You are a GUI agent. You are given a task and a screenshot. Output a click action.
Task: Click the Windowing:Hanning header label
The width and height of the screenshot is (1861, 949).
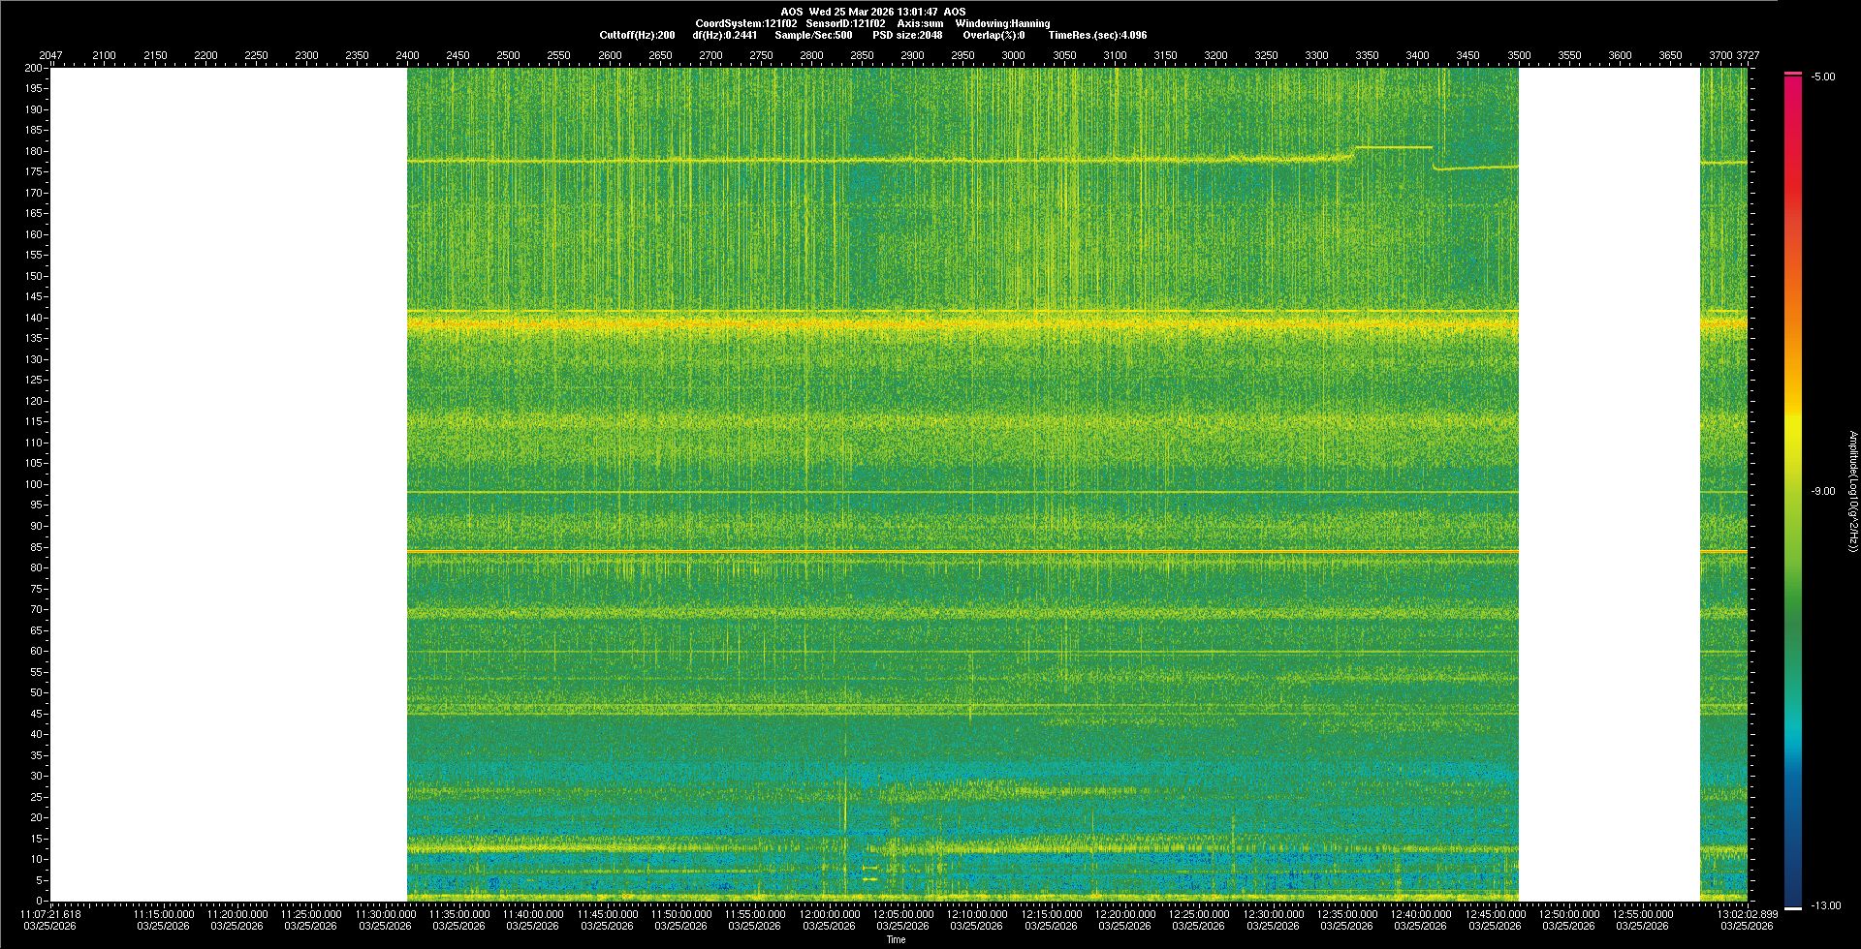pos(1002,23)
